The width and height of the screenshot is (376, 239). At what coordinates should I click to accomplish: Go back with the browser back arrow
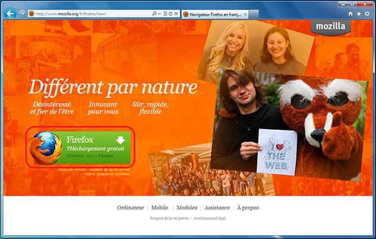pyautogui.click(x=10, y=14)
